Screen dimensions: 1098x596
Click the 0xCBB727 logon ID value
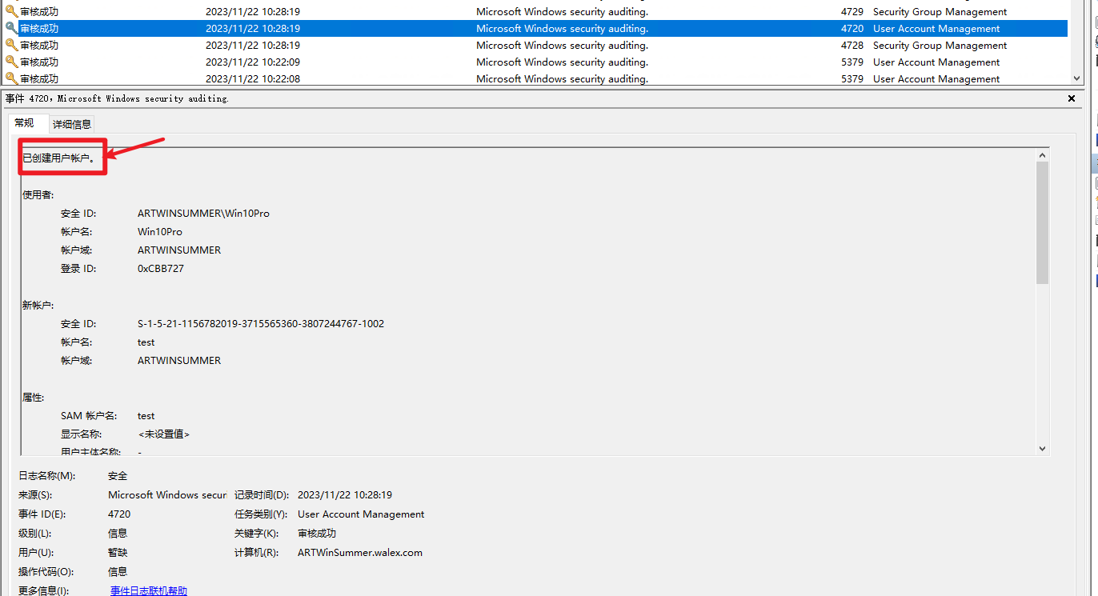[161, 269]
